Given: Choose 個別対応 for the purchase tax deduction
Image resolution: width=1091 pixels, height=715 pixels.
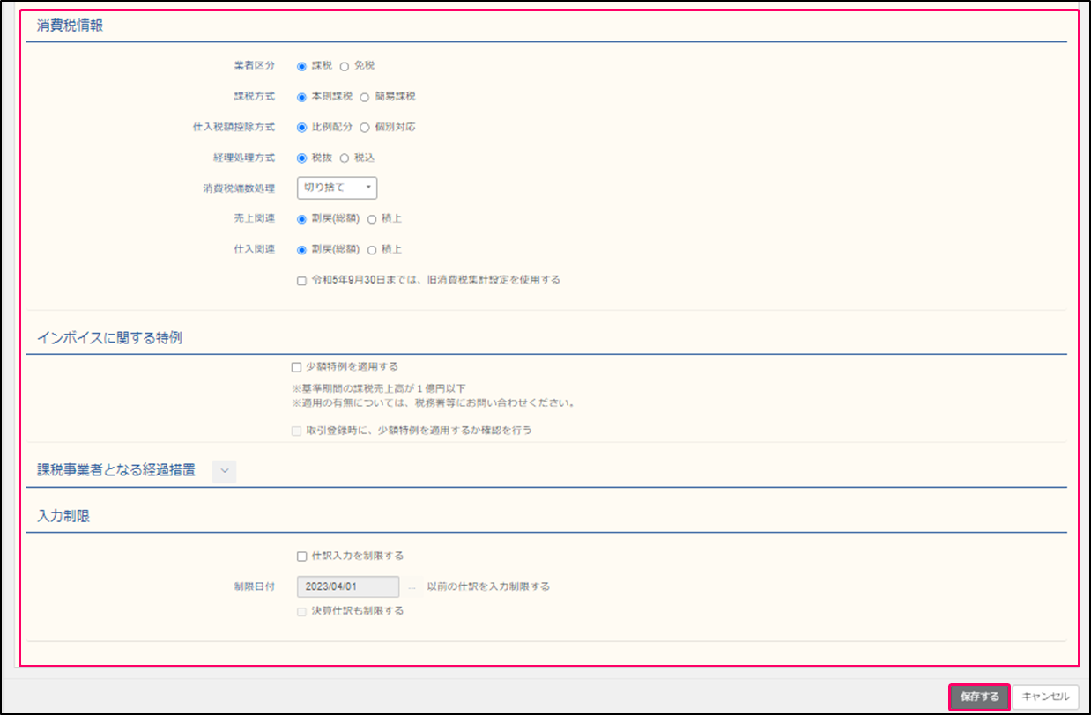Looking at the screenshot, I should pyautogui.click(x=365, y=128).
